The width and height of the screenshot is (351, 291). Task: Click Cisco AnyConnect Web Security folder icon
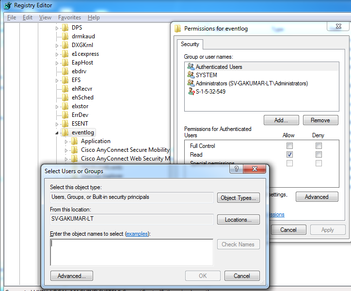tap(74, 159)
